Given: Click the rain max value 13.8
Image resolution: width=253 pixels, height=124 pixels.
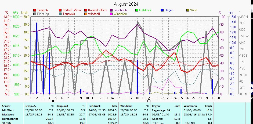Looking at the screenshot, I should pos(178,115).
